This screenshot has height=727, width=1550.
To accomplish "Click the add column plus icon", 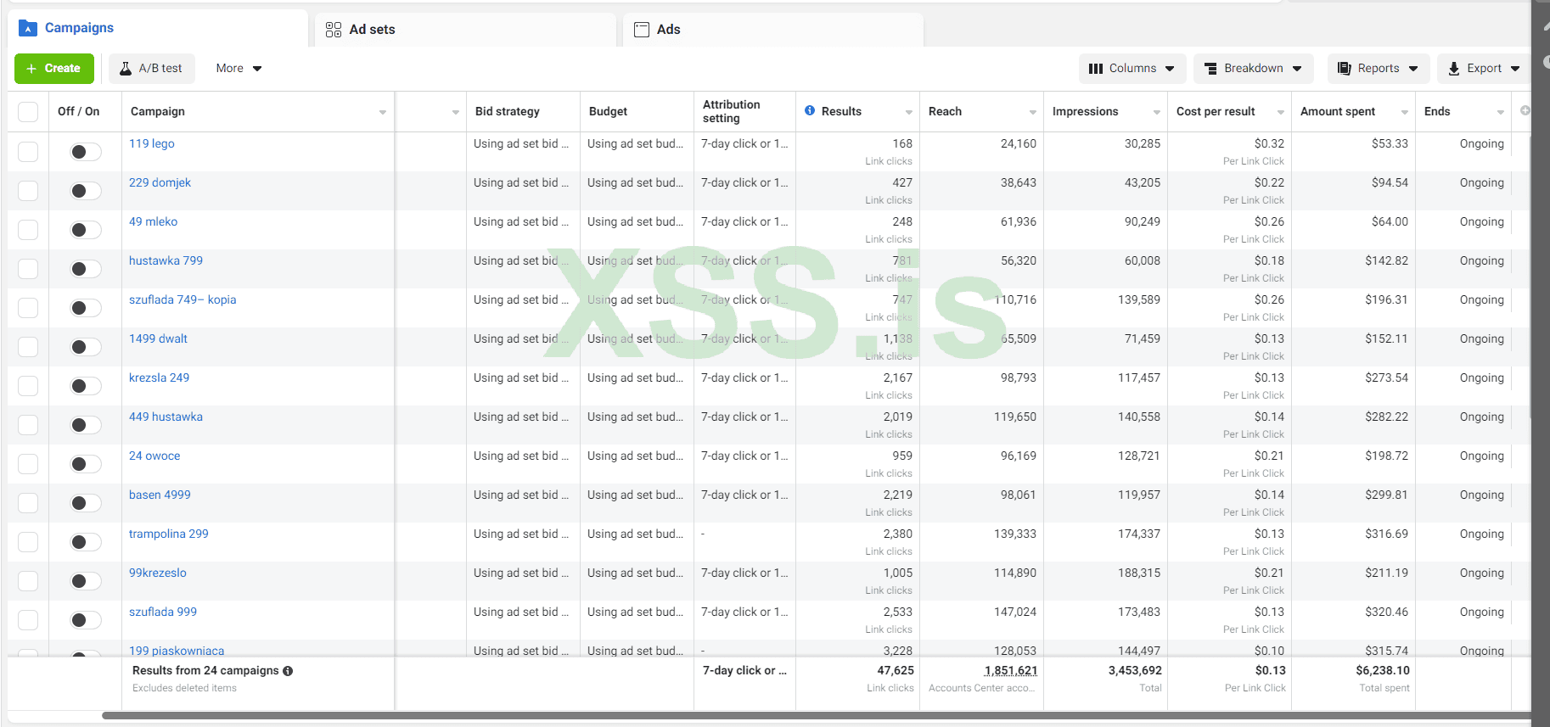I will 1525,111.
